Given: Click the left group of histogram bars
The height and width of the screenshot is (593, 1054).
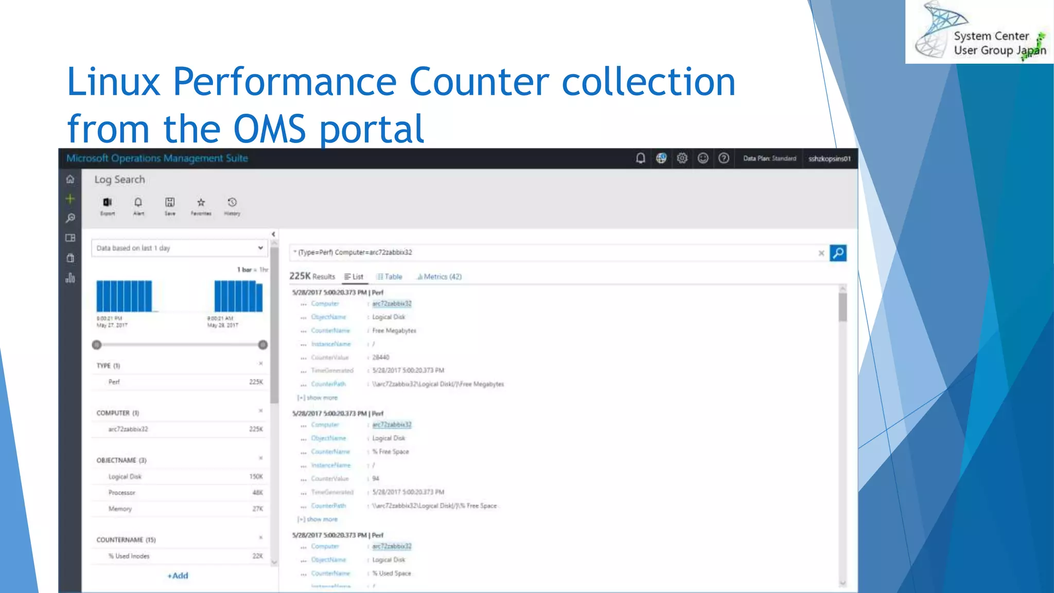Looking at the screenshot, I should [x=125, y=296].
